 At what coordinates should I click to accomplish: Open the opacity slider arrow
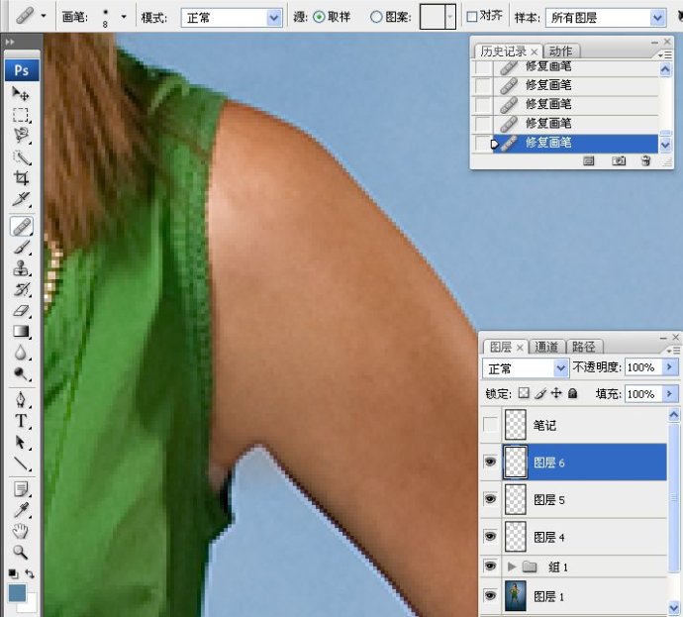pyautogui.click(x=669, y=367)
